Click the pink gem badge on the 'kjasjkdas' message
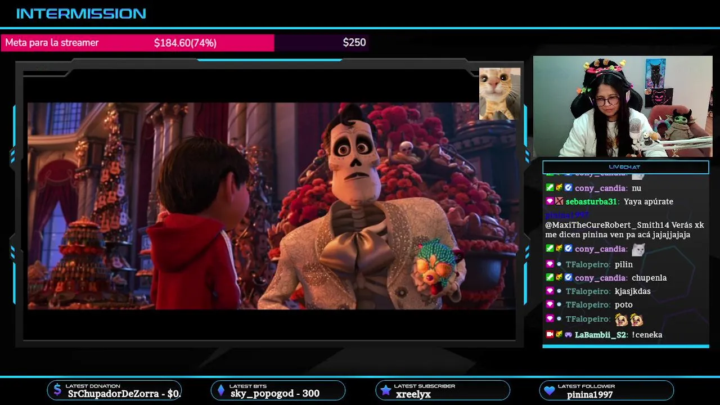The width and height of the screenshot is (720, 405). 550,291
